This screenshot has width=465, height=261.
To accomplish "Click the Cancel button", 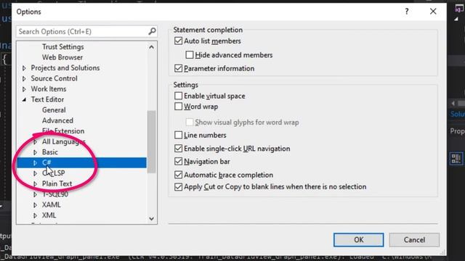I will coord(414,240).
